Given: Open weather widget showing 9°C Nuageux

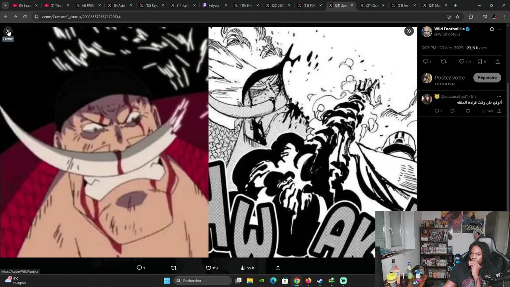Looking at the screenshot, I should coord(15,281).
